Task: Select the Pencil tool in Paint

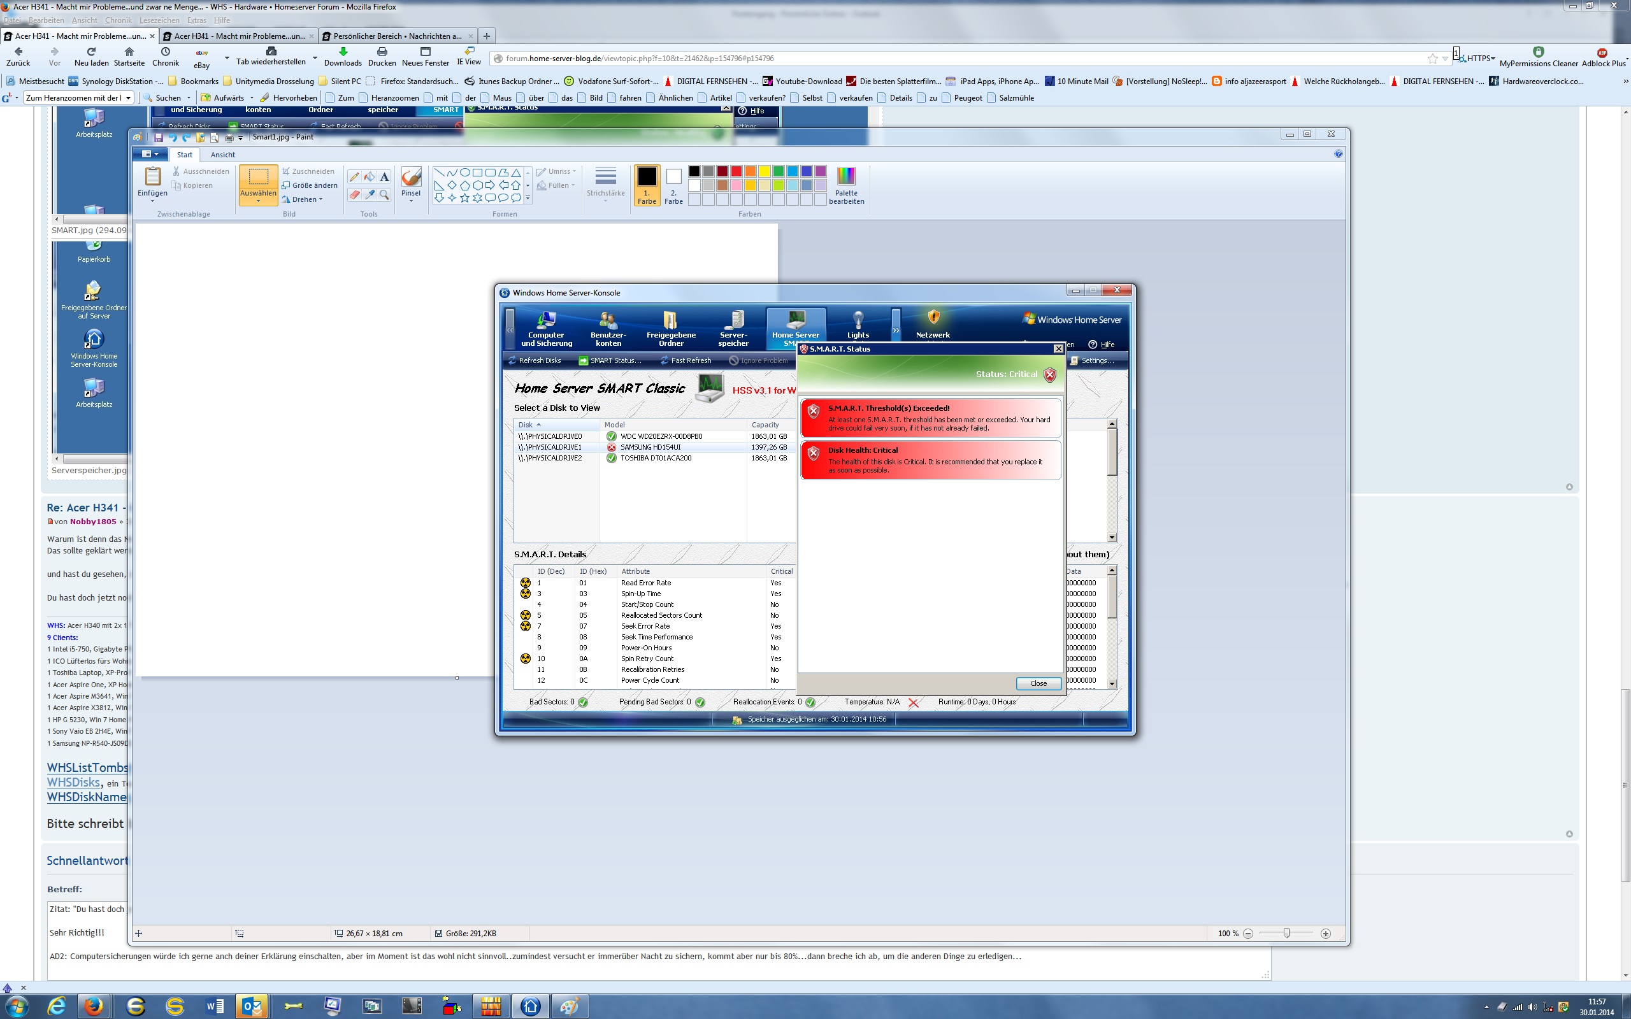Action: 354,176
